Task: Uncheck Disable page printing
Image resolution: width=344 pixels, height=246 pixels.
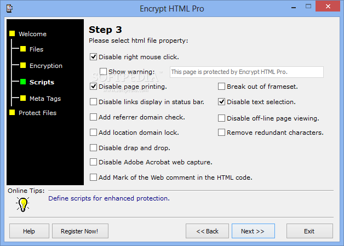Action: click(x=94, y=87)
